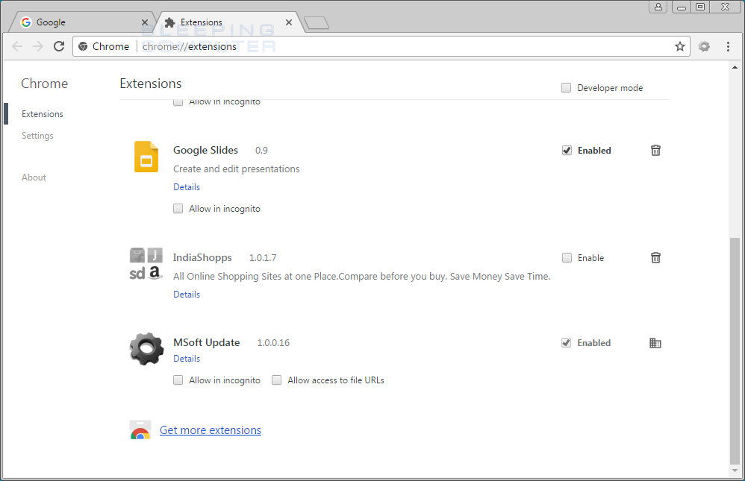Screen dimensions: 745x481
Task: Click the Extensions page heading
Action: pyautogui.click(x=151, y=84)
